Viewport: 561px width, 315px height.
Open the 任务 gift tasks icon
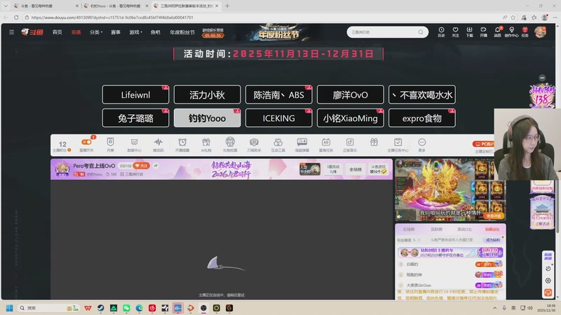[x=525, y=31]
